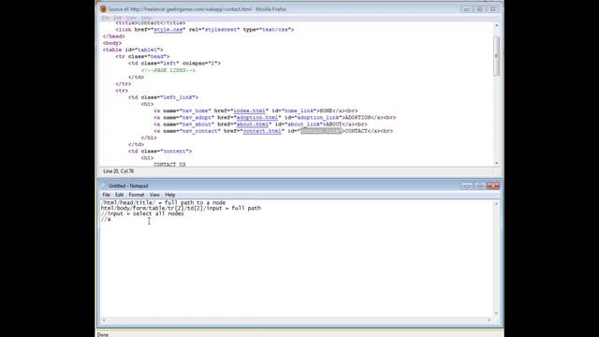
Task: Click Notepad vertical scroll-up arrow
Action: click(x=497, y=204)
